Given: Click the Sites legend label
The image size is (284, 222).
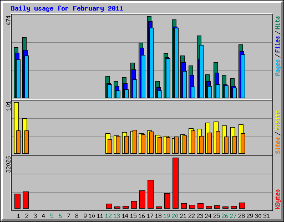Looking at the screenshot, I should [277, 145].
